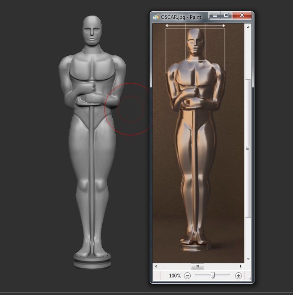Click the vertical scrollbar down arrow

pyautogui.click(x=248, y=259)
